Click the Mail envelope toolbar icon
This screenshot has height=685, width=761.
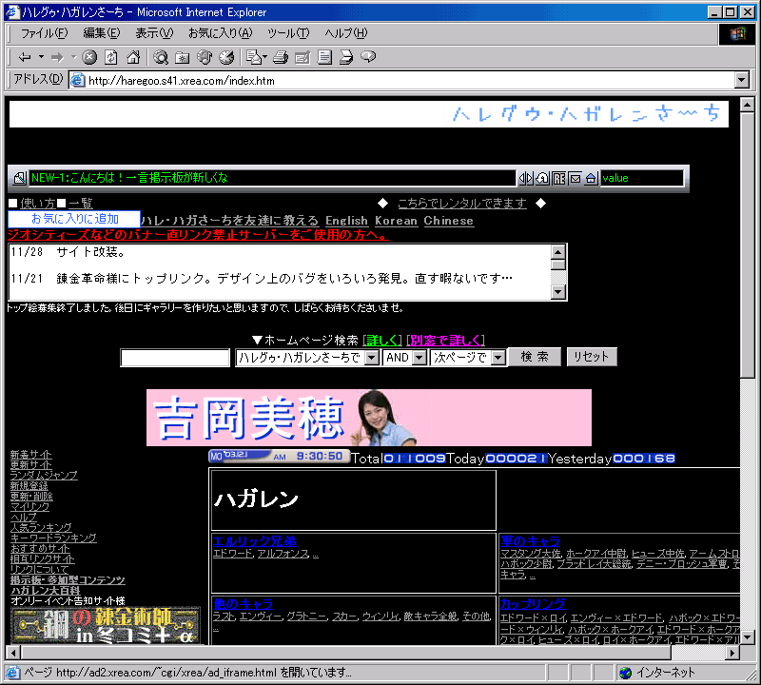[253, 57]
